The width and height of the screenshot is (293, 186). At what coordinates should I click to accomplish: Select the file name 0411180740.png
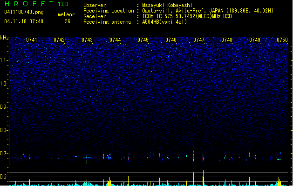(x=24, y=13)
